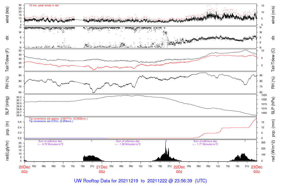The width and height of the screenshot is (281, 192).
Task: Click the '20Dec 00z' time axis label
Action: pyautogui.click(x=24, y=170)
